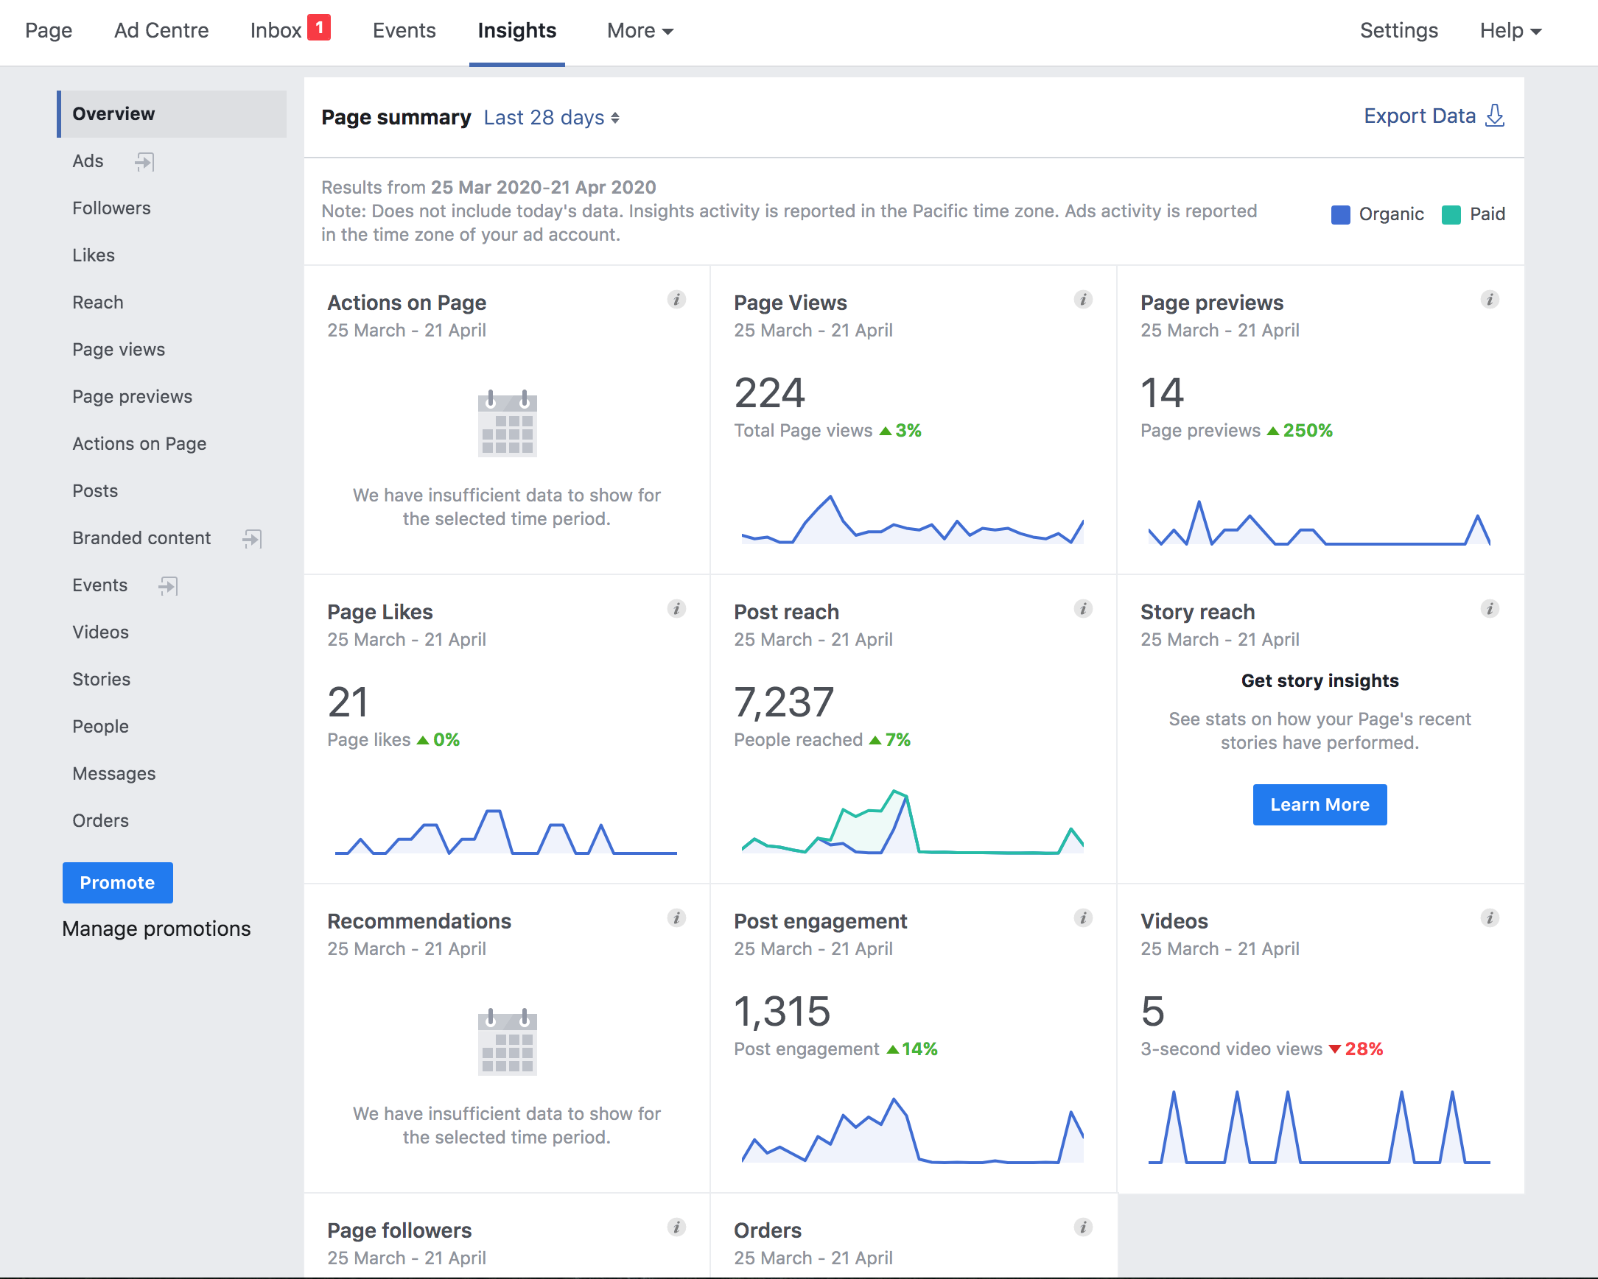
Task: Switch to the Events tab in top bar
Action: 404,30
